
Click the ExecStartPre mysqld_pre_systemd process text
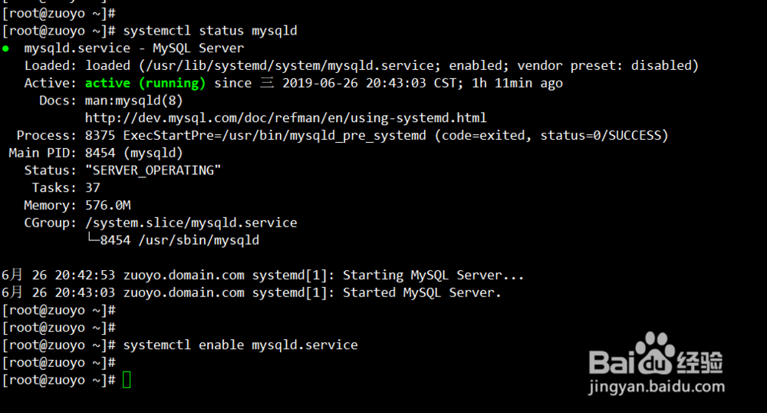tap(275, 136)
